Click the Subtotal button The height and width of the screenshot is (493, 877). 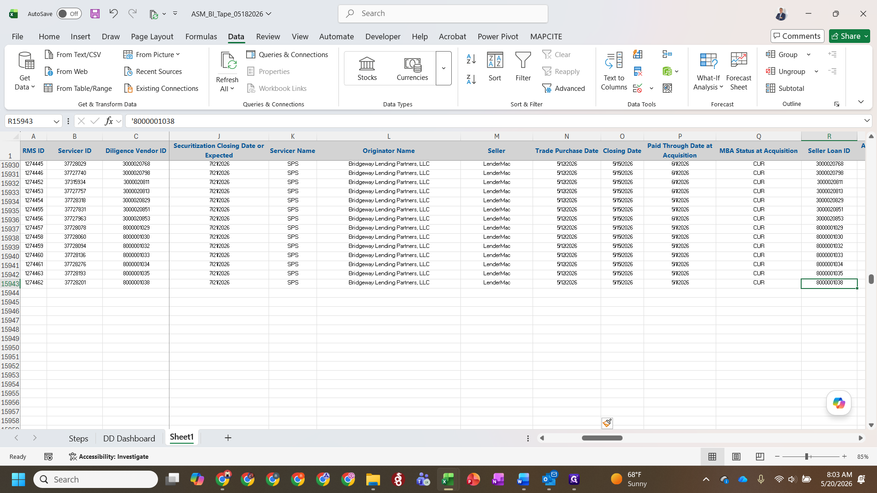pos(785,88)
